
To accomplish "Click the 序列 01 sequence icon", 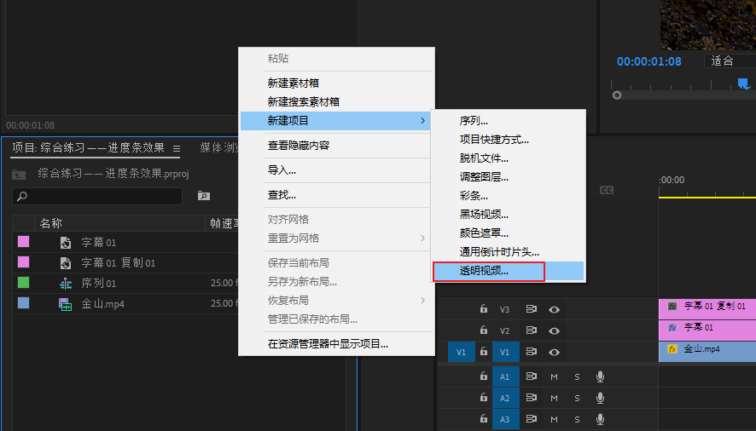I will (x=66, y=283).
